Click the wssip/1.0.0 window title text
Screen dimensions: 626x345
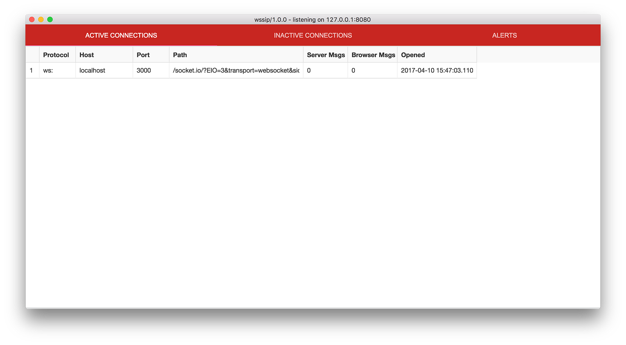(x=313, y=20)
